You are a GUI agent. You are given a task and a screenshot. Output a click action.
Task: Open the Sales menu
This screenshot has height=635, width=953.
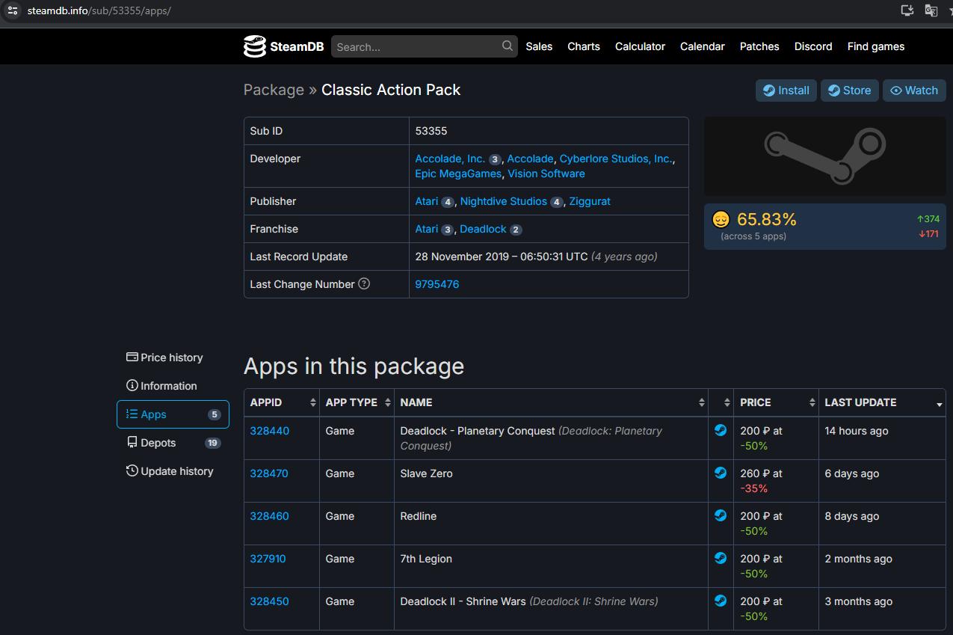coord(539,46)
